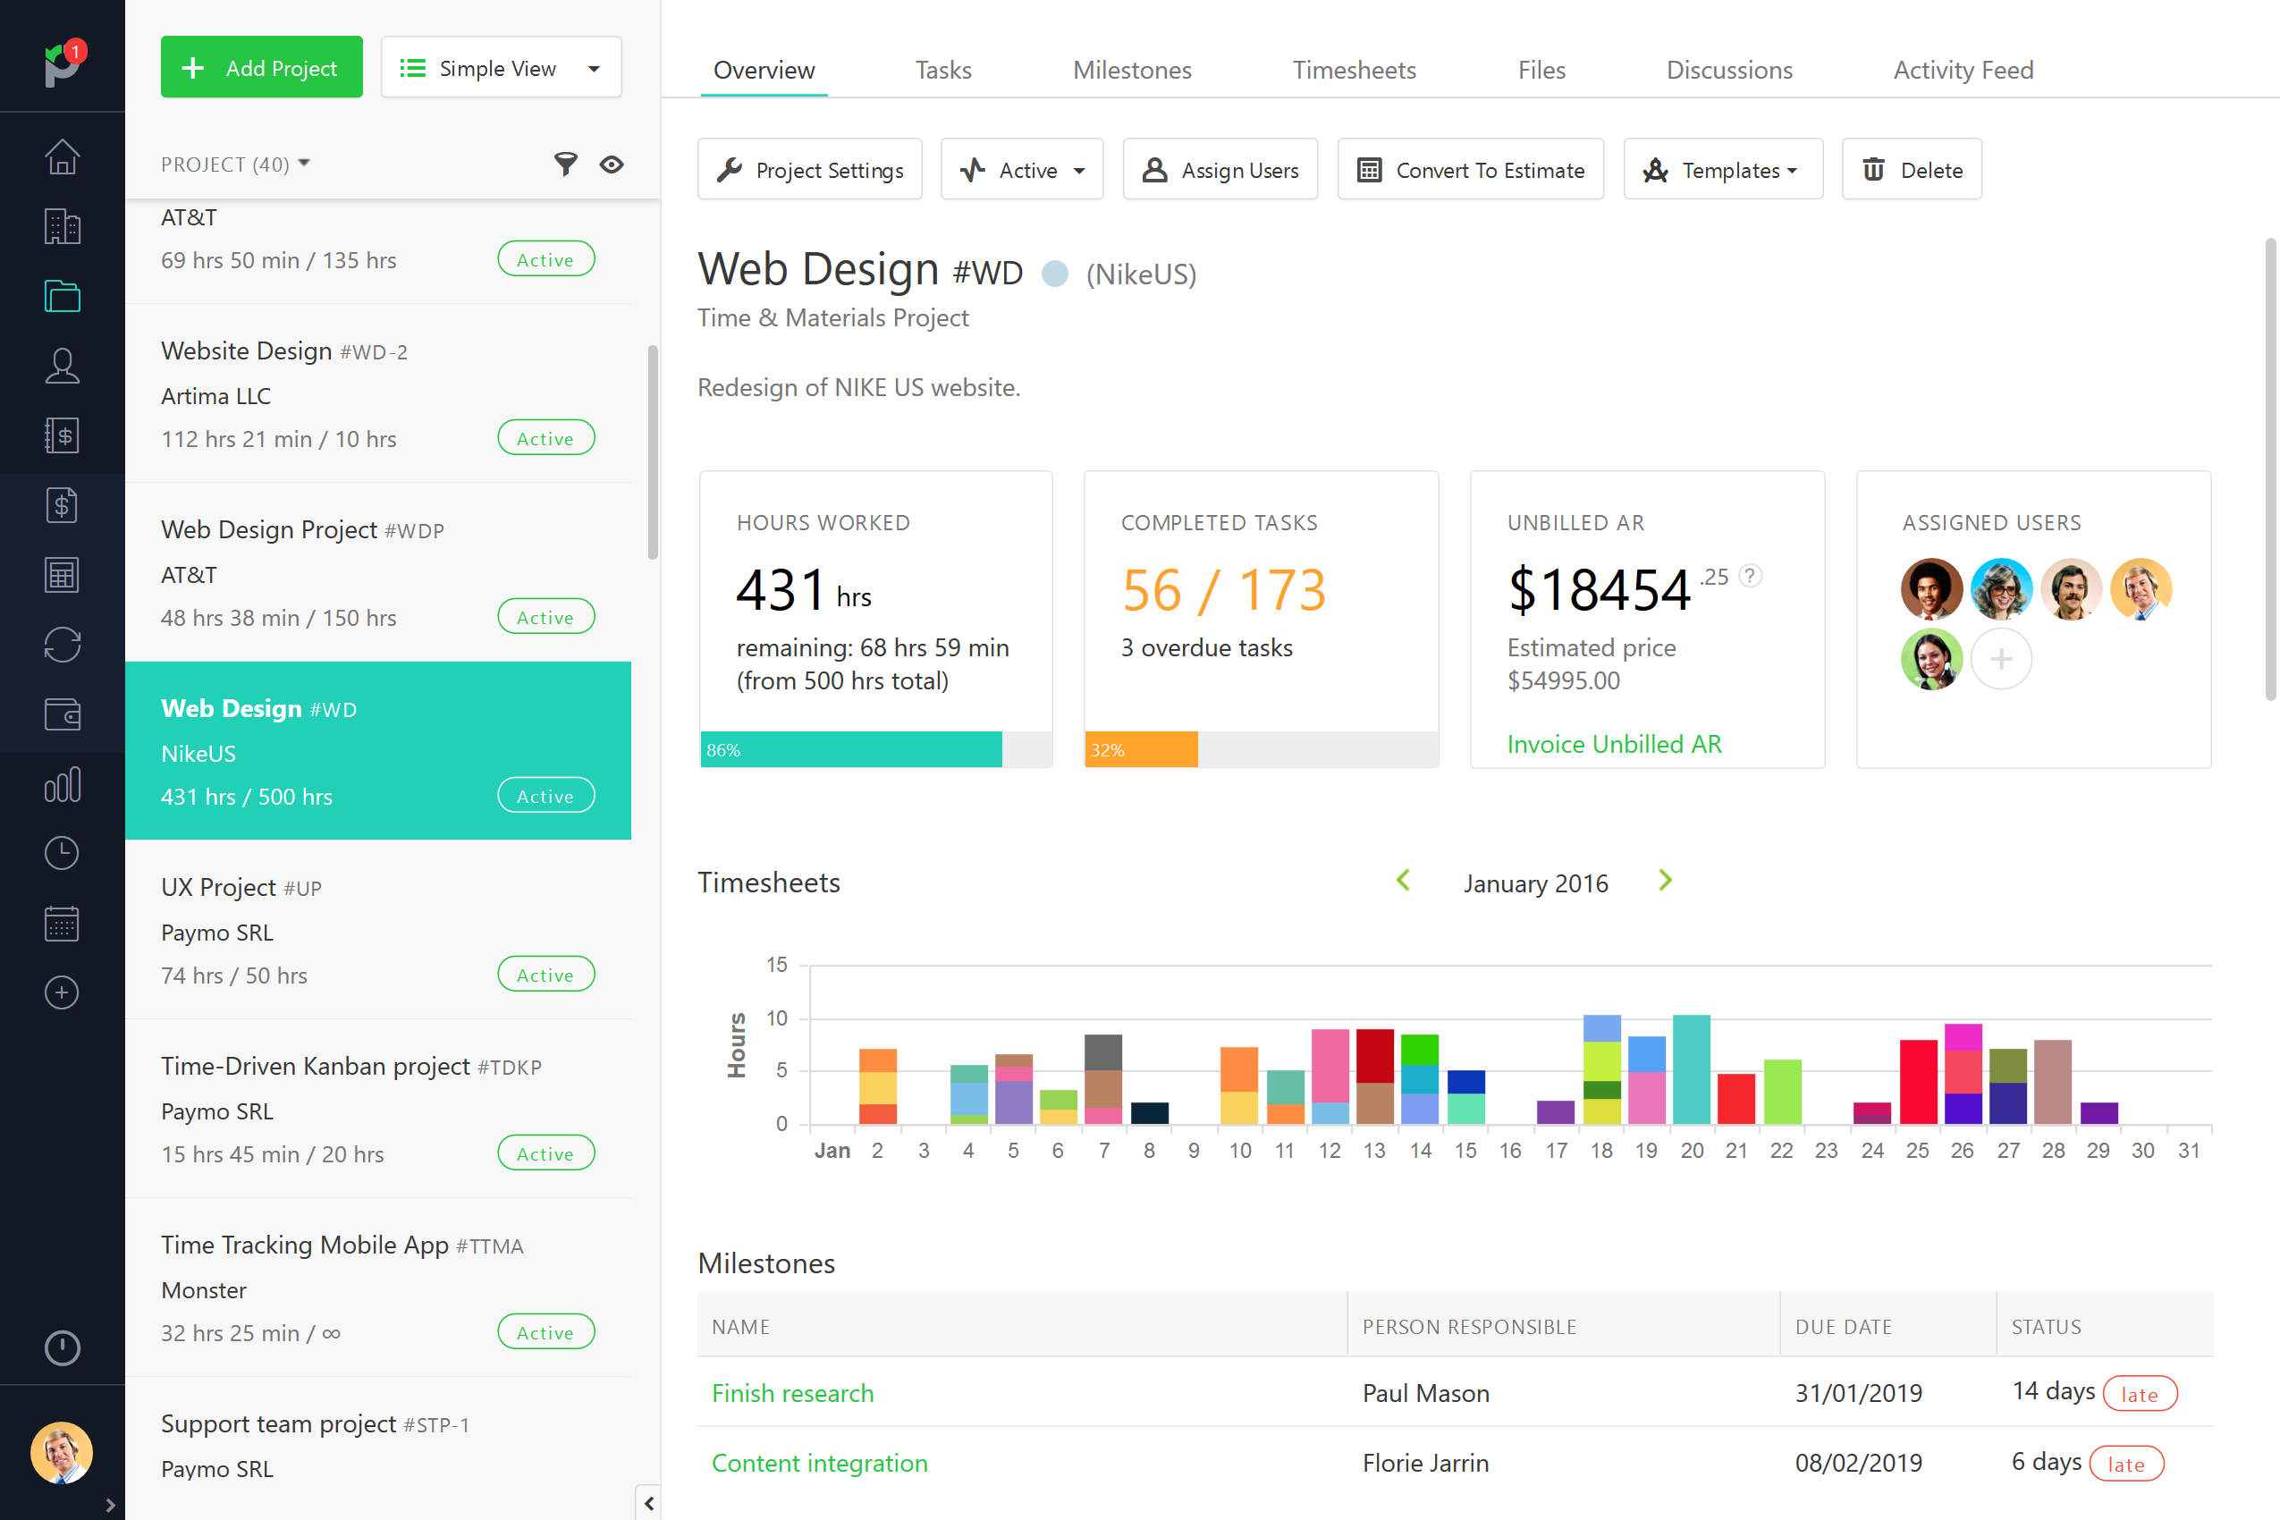Open the Home dashboard icon

click(x=62, y=156)
